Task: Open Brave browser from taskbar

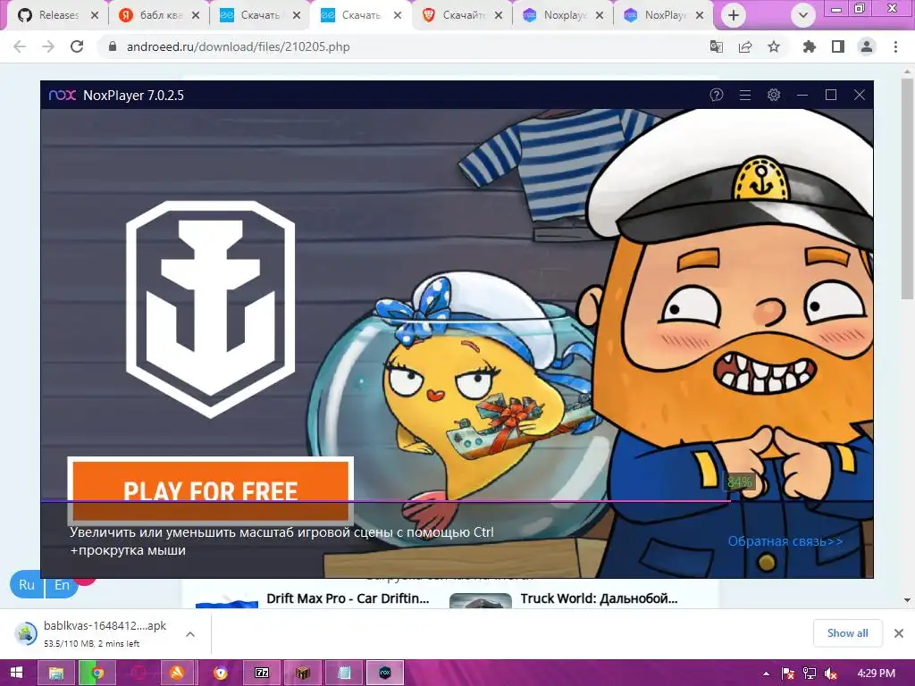Action: pos(221,673)
